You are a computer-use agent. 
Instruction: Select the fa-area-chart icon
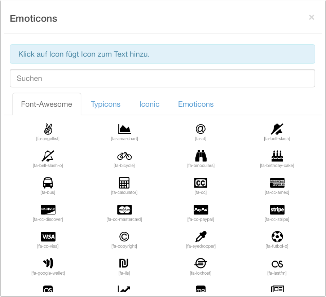[x=124, y=129]
